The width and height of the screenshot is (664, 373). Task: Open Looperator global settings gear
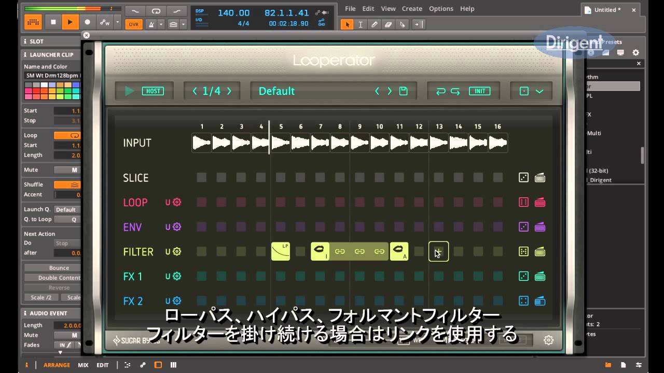click(x=548, y=340)
